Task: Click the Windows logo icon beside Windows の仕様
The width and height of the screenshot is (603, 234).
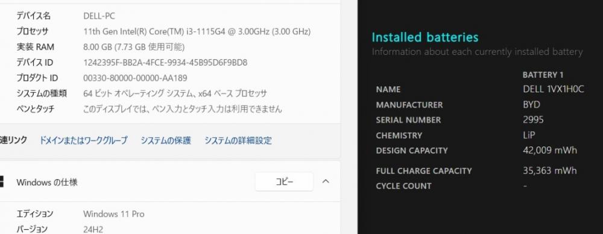Action: tap(2, 182)
